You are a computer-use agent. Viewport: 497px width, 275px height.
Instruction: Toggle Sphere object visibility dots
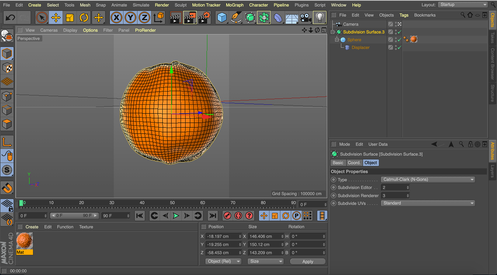pyautogui.click(x=396, y=40)
